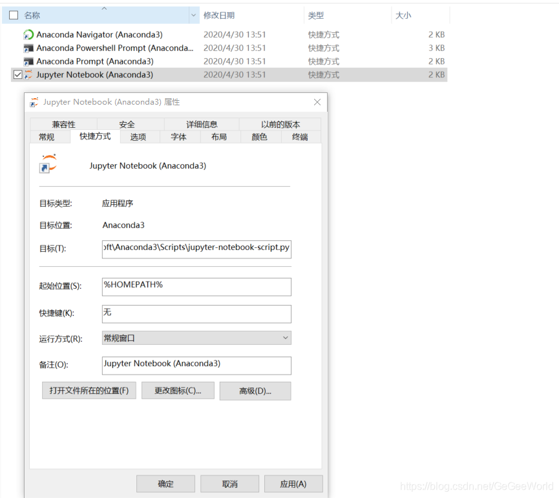Open the 以前的版本 tab
This screenshot has width=559, height=498.
(280, 124)
